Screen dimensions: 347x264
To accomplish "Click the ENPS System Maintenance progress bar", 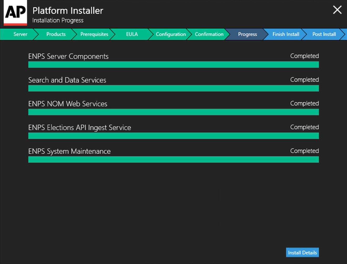I will click(174, 159).
